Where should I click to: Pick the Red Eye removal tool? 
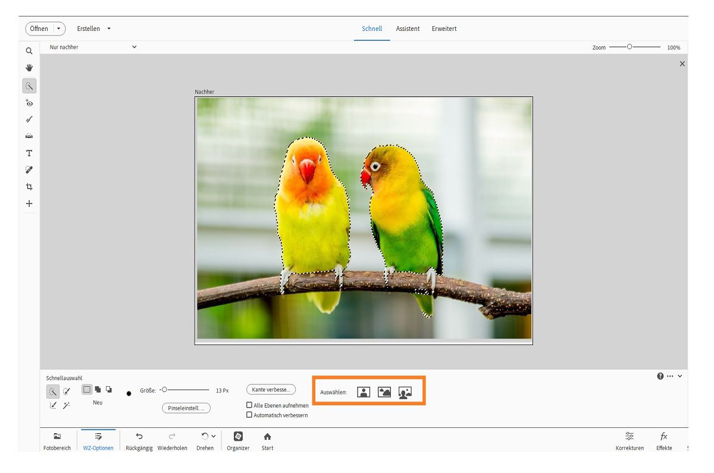29,103
